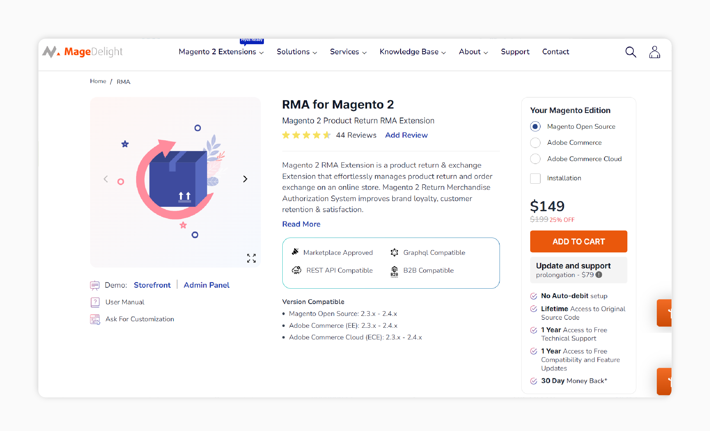Click the search icon in the header

pos(630,52)
